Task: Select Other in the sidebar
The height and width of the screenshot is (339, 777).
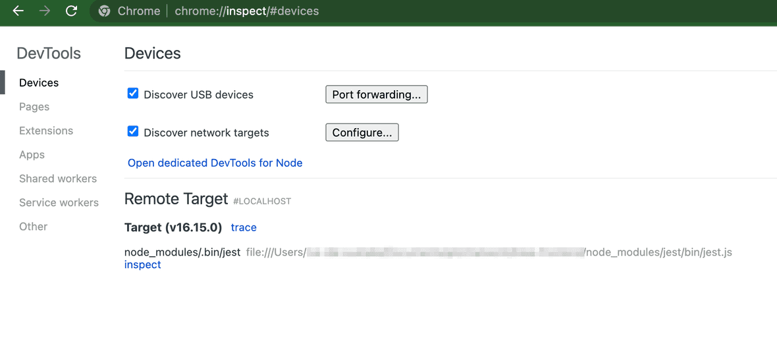Action: tap(33, 227)
